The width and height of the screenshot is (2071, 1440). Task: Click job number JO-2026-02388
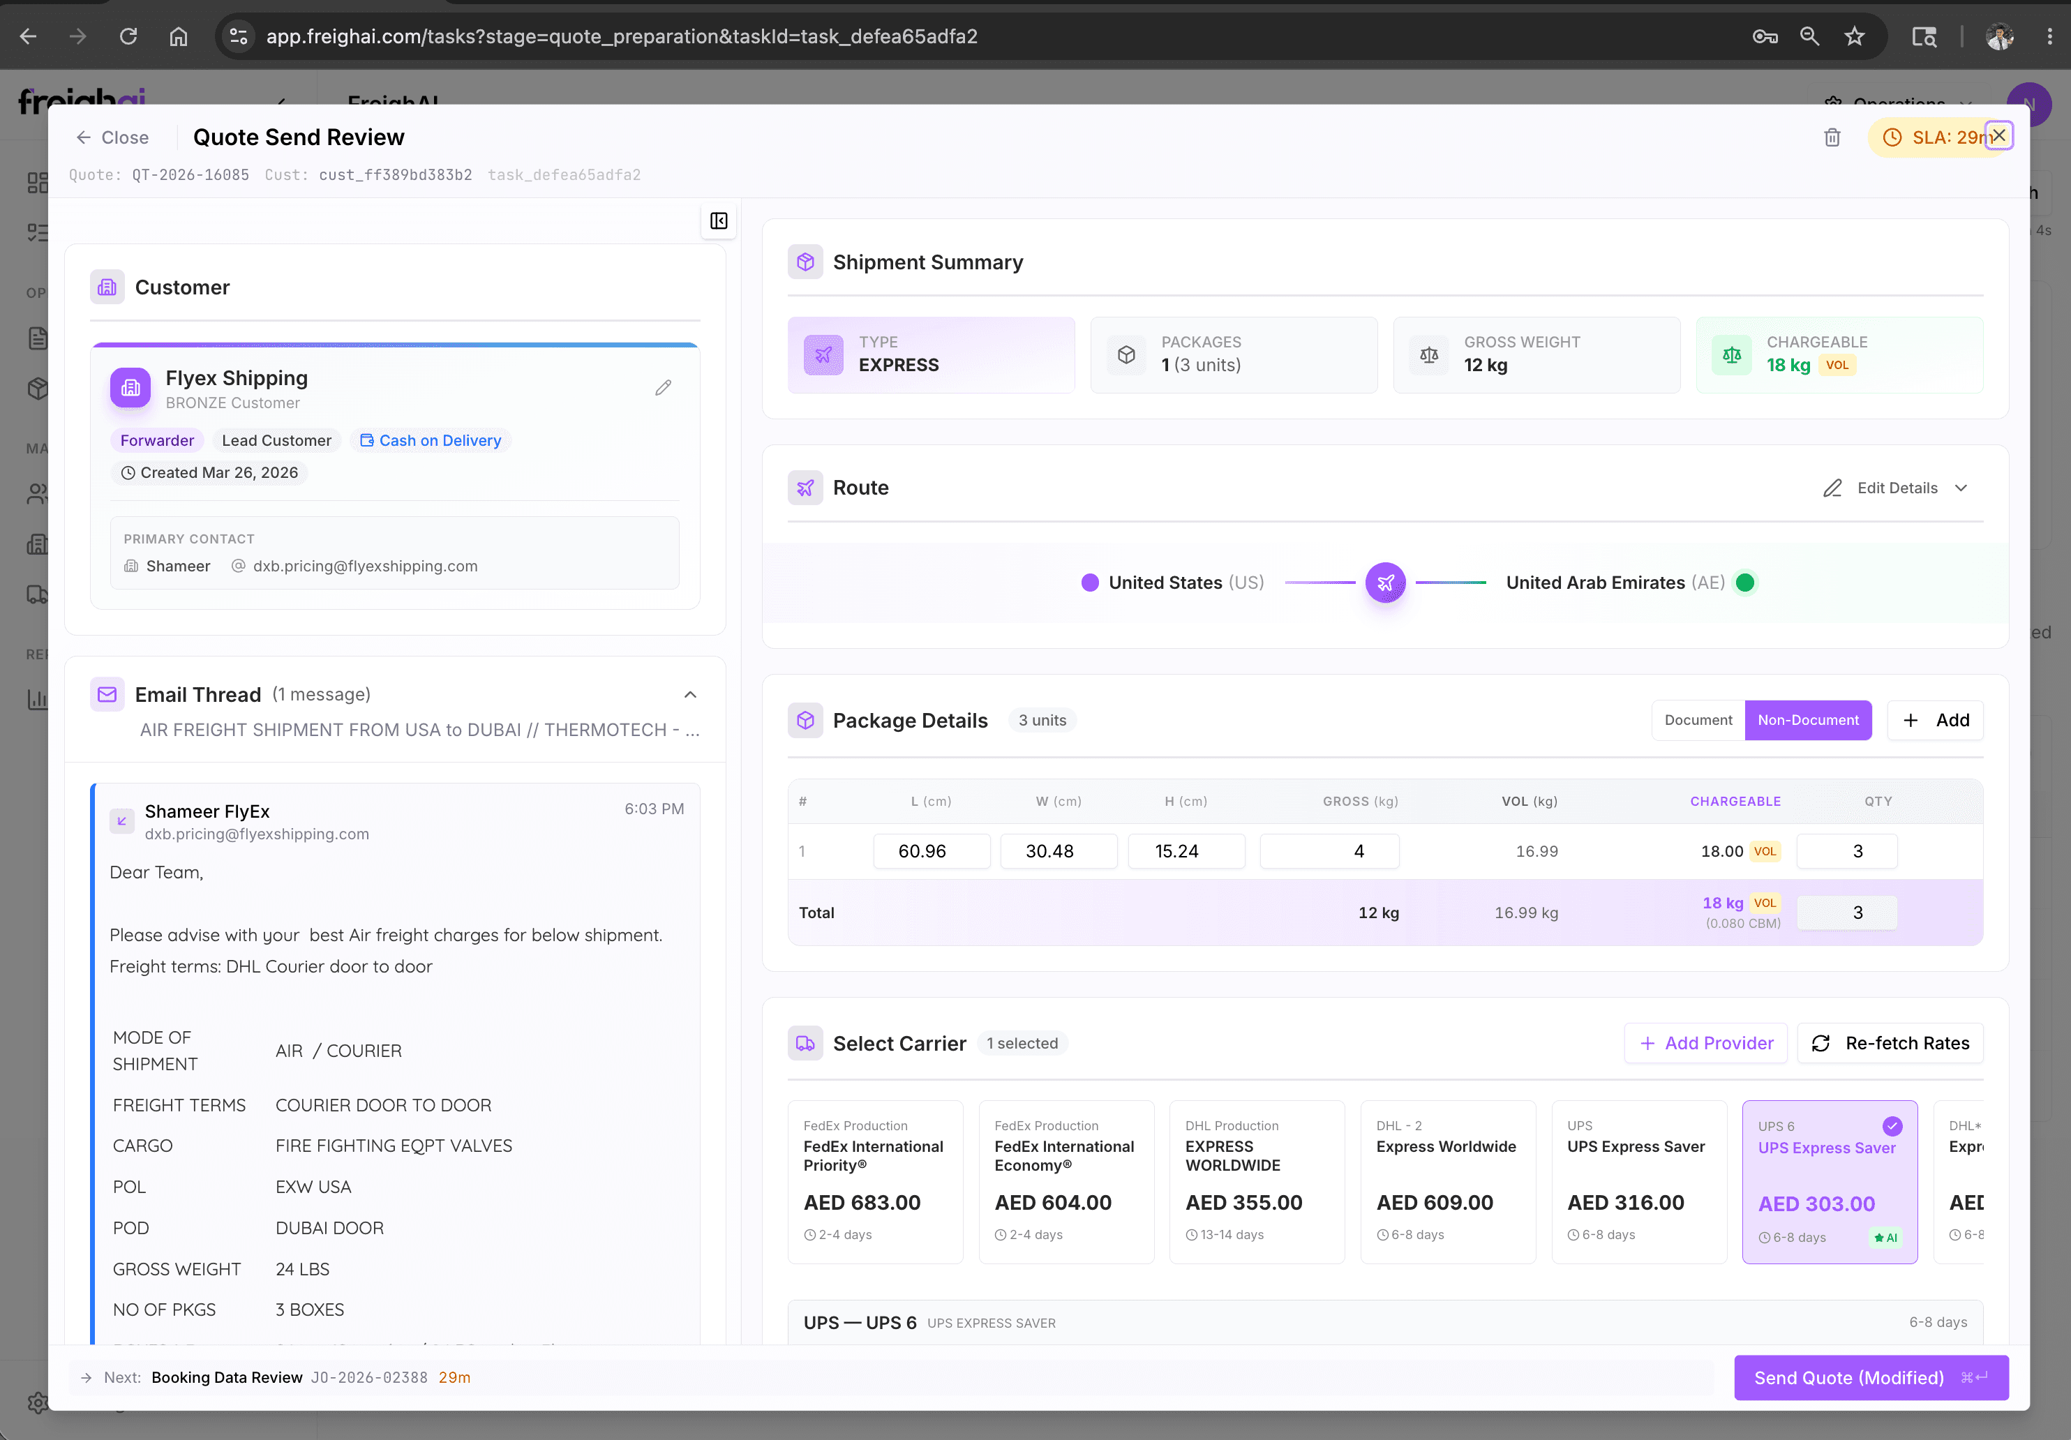369,1378
